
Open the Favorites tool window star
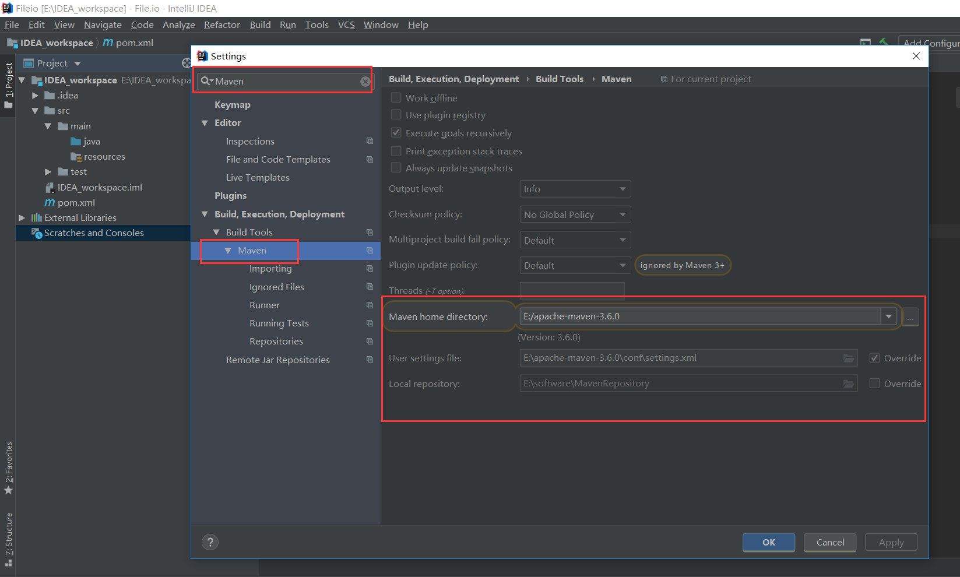(x=8, y=490)
